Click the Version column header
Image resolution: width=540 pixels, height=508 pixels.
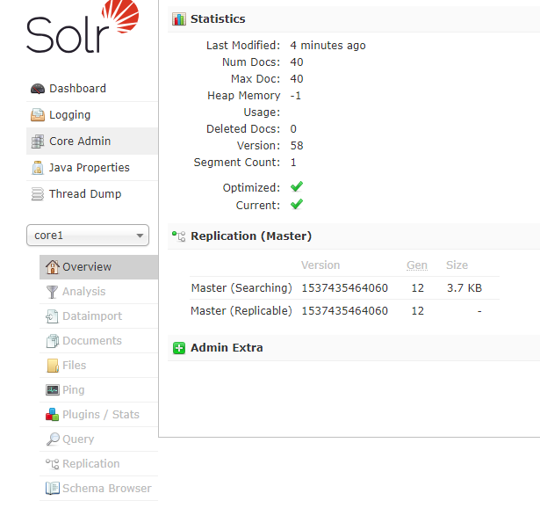pos(320,265)
